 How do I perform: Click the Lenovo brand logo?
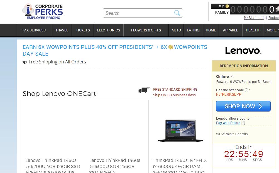click(x=243, y=51)
